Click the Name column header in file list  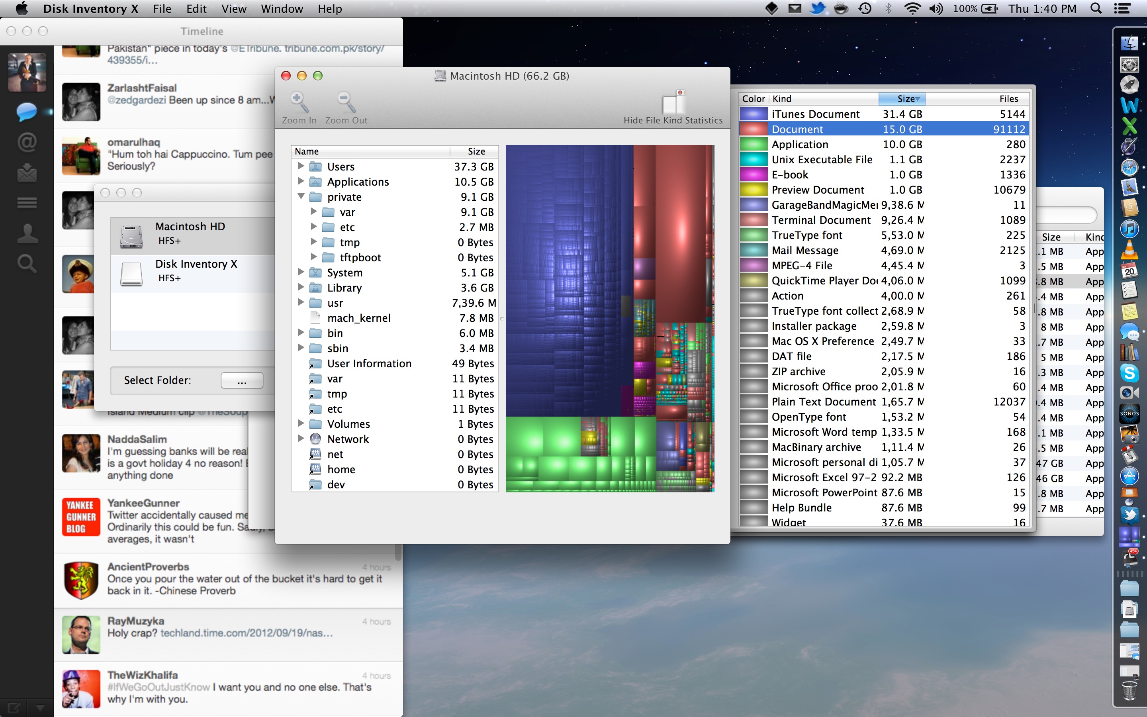tap(370, 151)
